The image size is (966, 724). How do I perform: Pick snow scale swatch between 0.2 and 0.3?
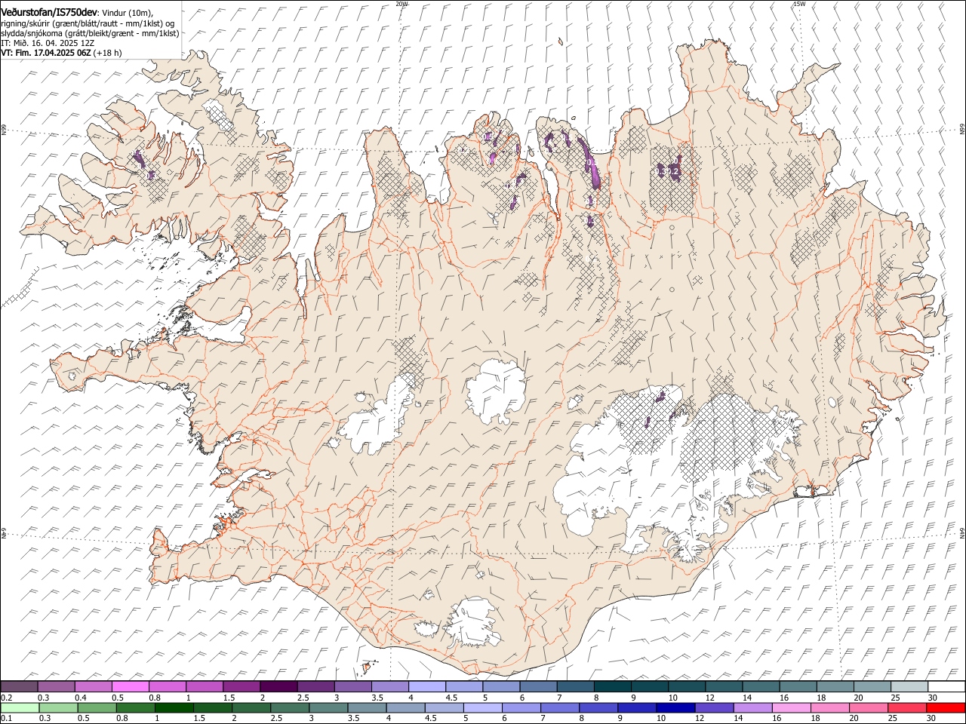19,686
